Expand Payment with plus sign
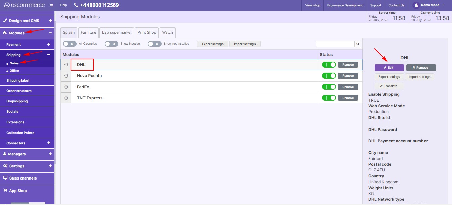 click(49, 44)
